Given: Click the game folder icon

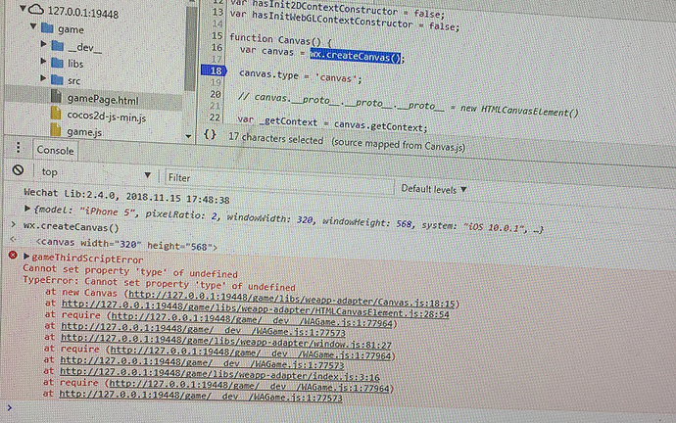Looking at the screenshot, I should click(x=47, y=28).
